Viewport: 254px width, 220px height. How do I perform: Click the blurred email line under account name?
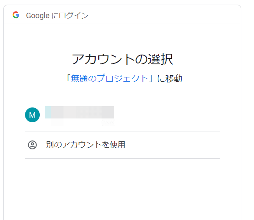tap(80, 122)
